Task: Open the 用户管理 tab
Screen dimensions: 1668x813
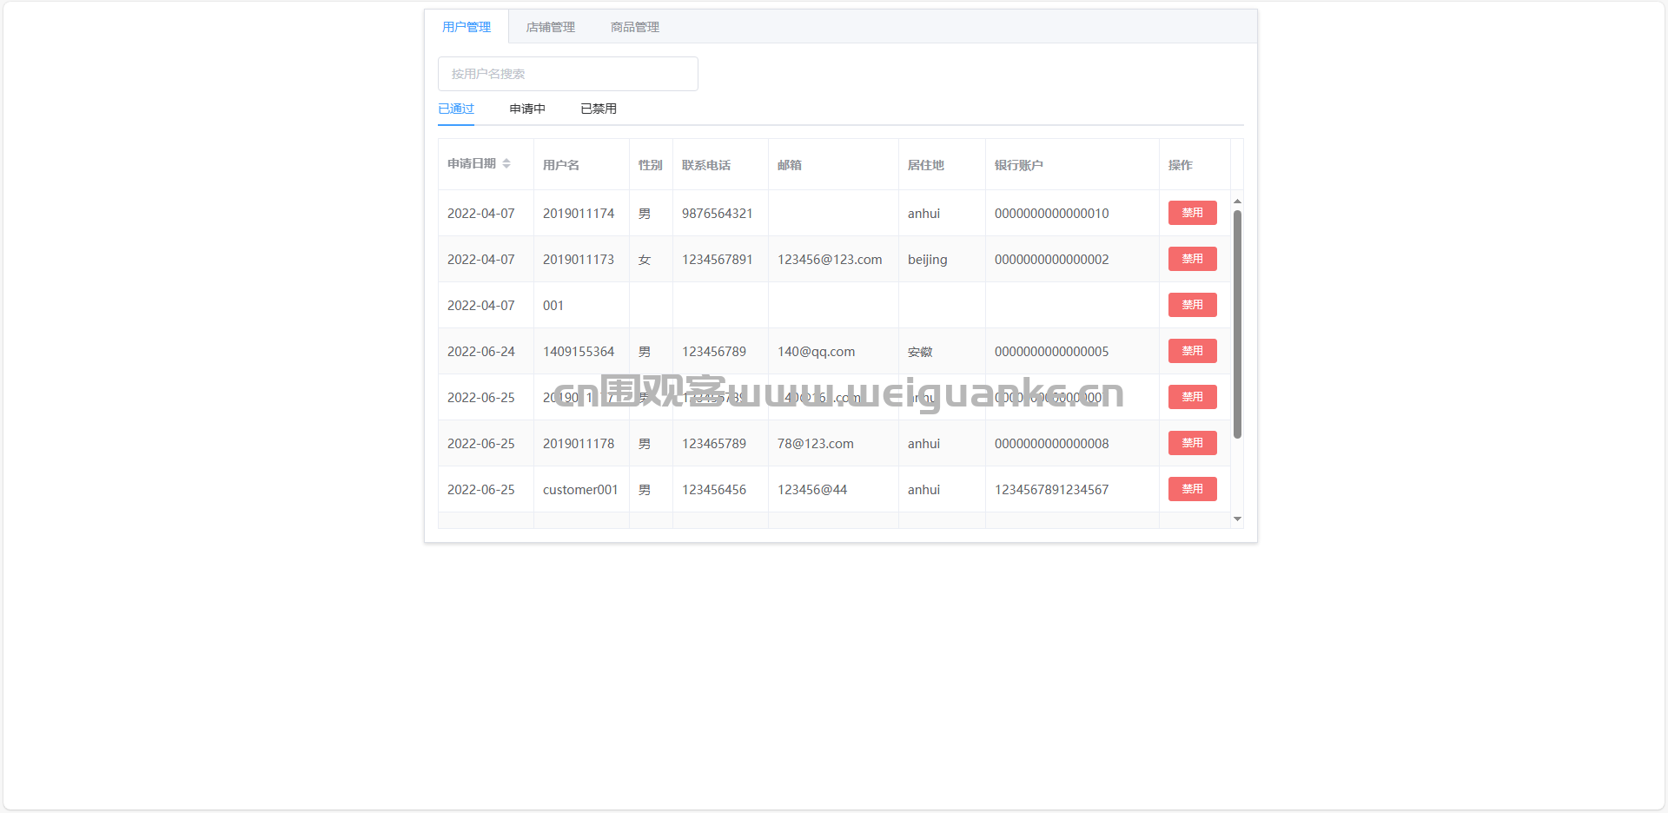Action: [x=467, y=27]
